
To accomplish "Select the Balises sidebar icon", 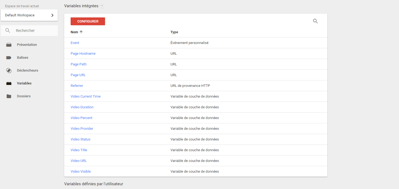I will pyautogui.click(x=9, y=57).
